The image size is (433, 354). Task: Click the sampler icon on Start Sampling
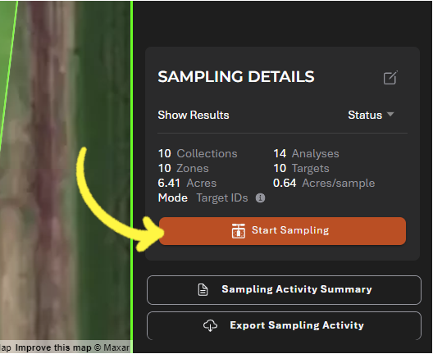pos(239,230)
